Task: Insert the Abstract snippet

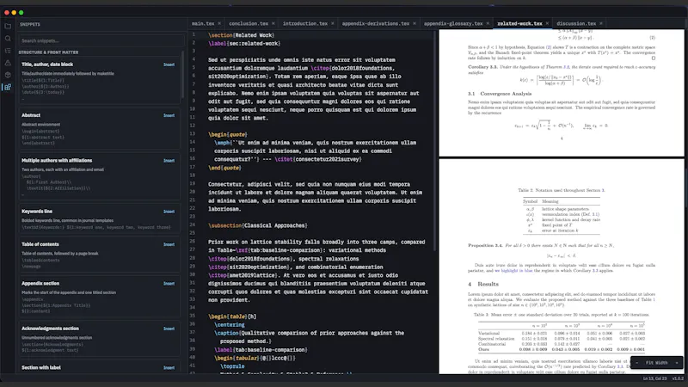Action: [169, 115]
